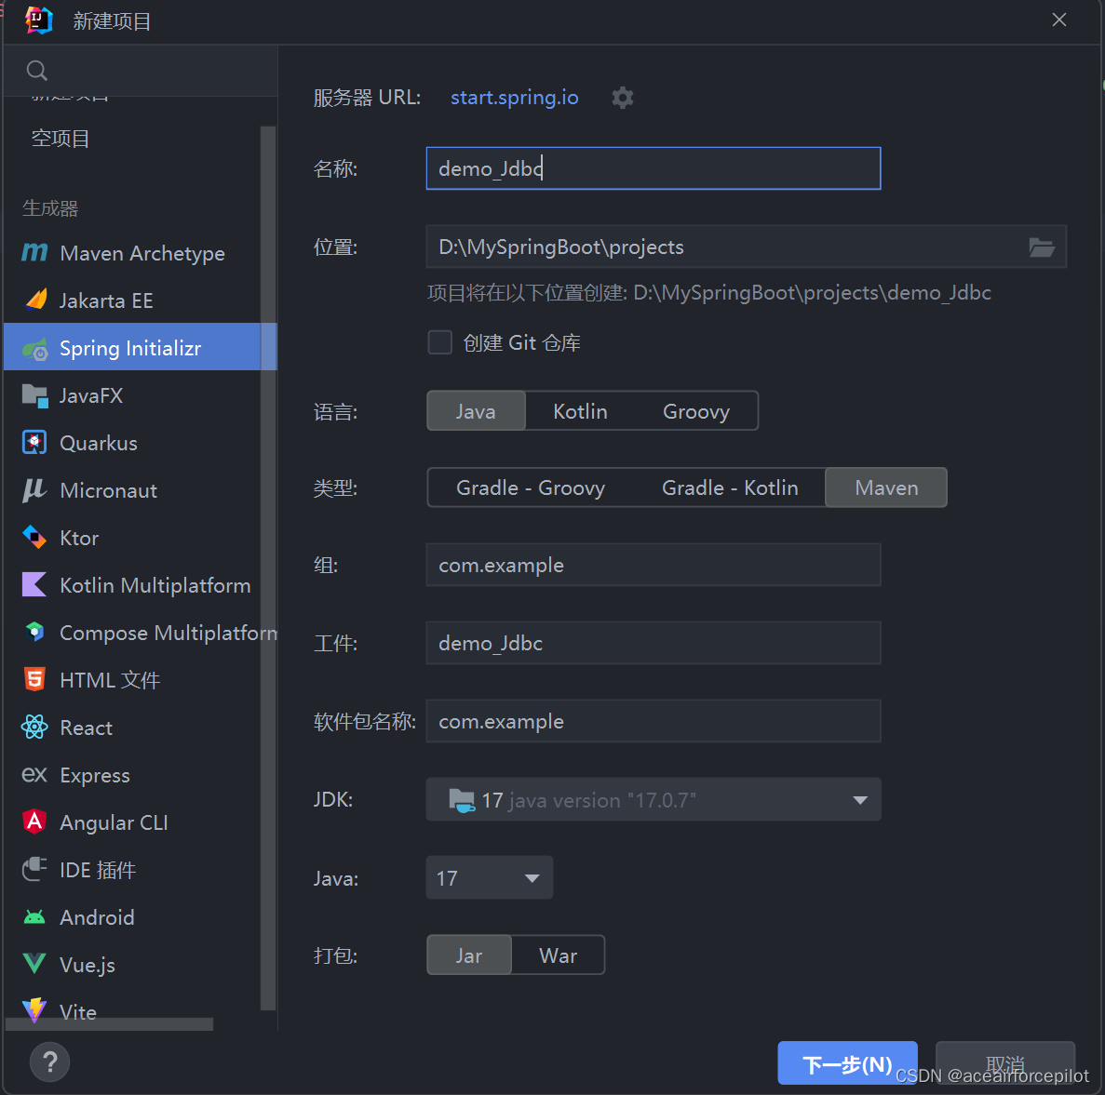Choose Maven build type
Viewport: 1105px width, 1095px height.
tap(886, 488)
